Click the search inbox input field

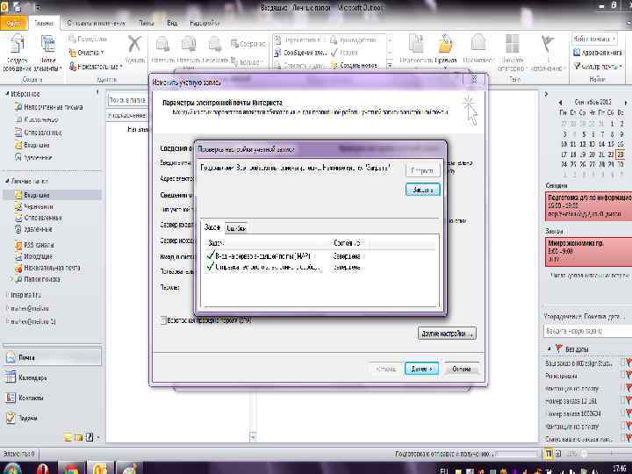(127, 99)
